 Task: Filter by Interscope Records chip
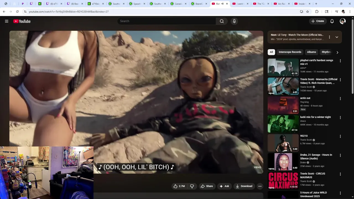pyautogui.click(x=290, y=52)
